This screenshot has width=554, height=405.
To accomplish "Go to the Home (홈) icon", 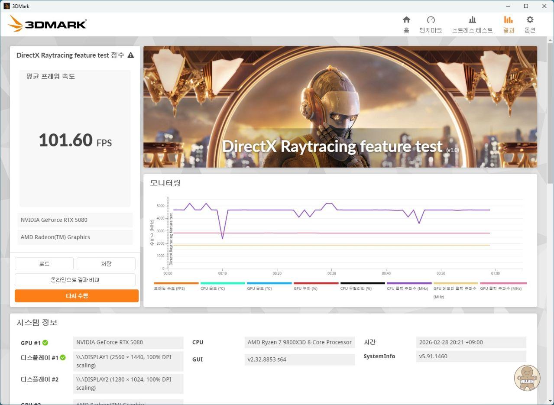I will click(406, 20).
